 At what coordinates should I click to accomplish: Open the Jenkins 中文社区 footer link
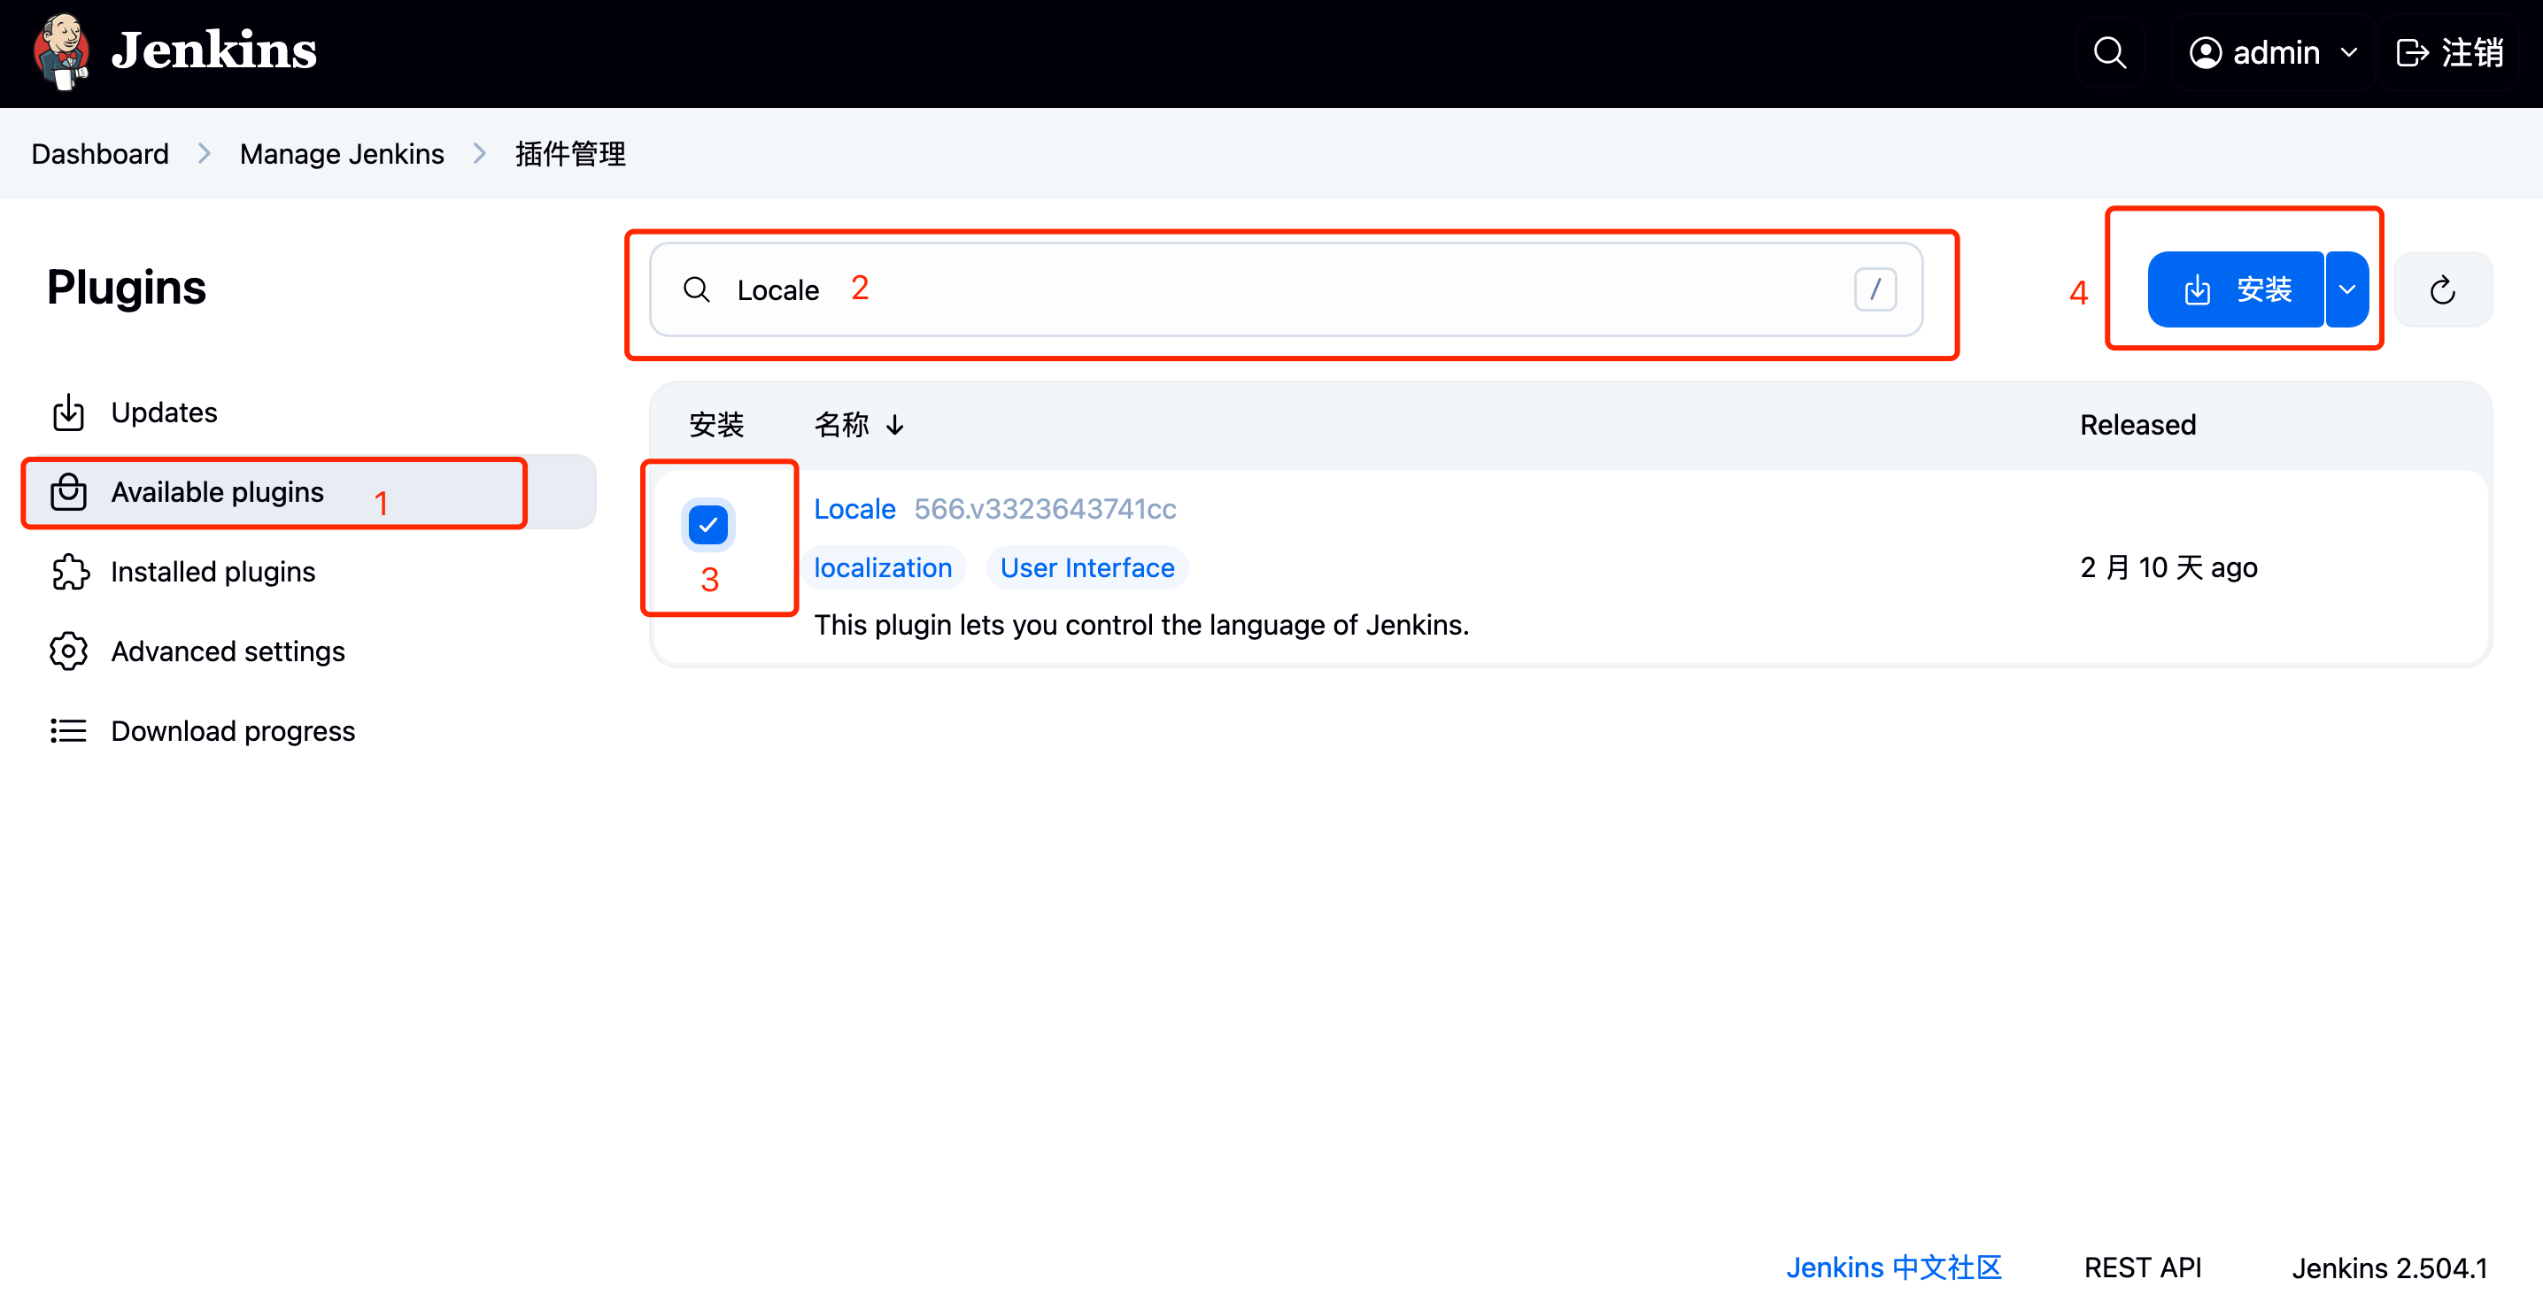coord(1893,1268)
